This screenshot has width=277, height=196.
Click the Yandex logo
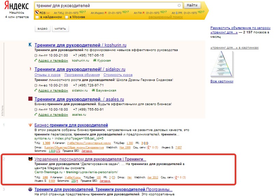pyautogui.click(x=16, y=5)
